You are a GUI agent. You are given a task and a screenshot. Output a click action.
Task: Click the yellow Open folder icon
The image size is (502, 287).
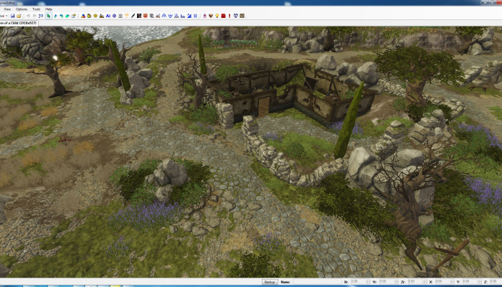tap(19, 16)
